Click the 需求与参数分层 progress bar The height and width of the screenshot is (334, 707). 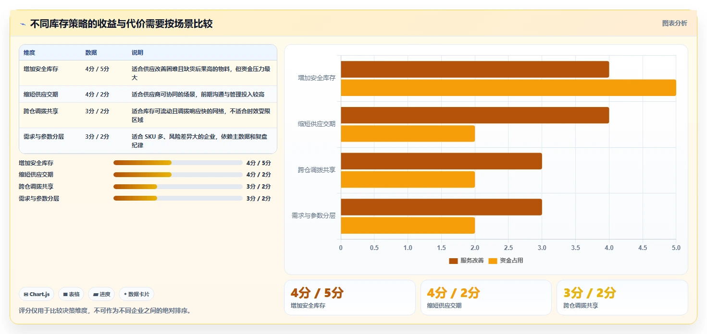(178, 198)
